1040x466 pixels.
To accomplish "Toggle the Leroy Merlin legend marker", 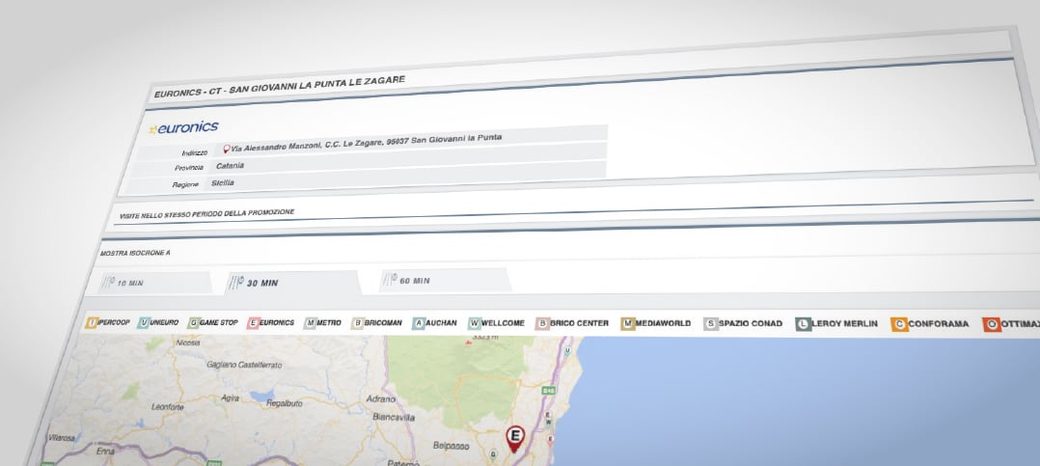I will pos(804,324).
